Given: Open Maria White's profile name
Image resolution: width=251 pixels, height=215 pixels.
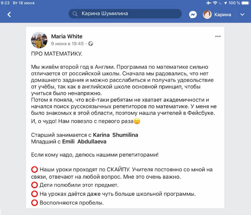Looking at the screenshot, I should 67,36.
